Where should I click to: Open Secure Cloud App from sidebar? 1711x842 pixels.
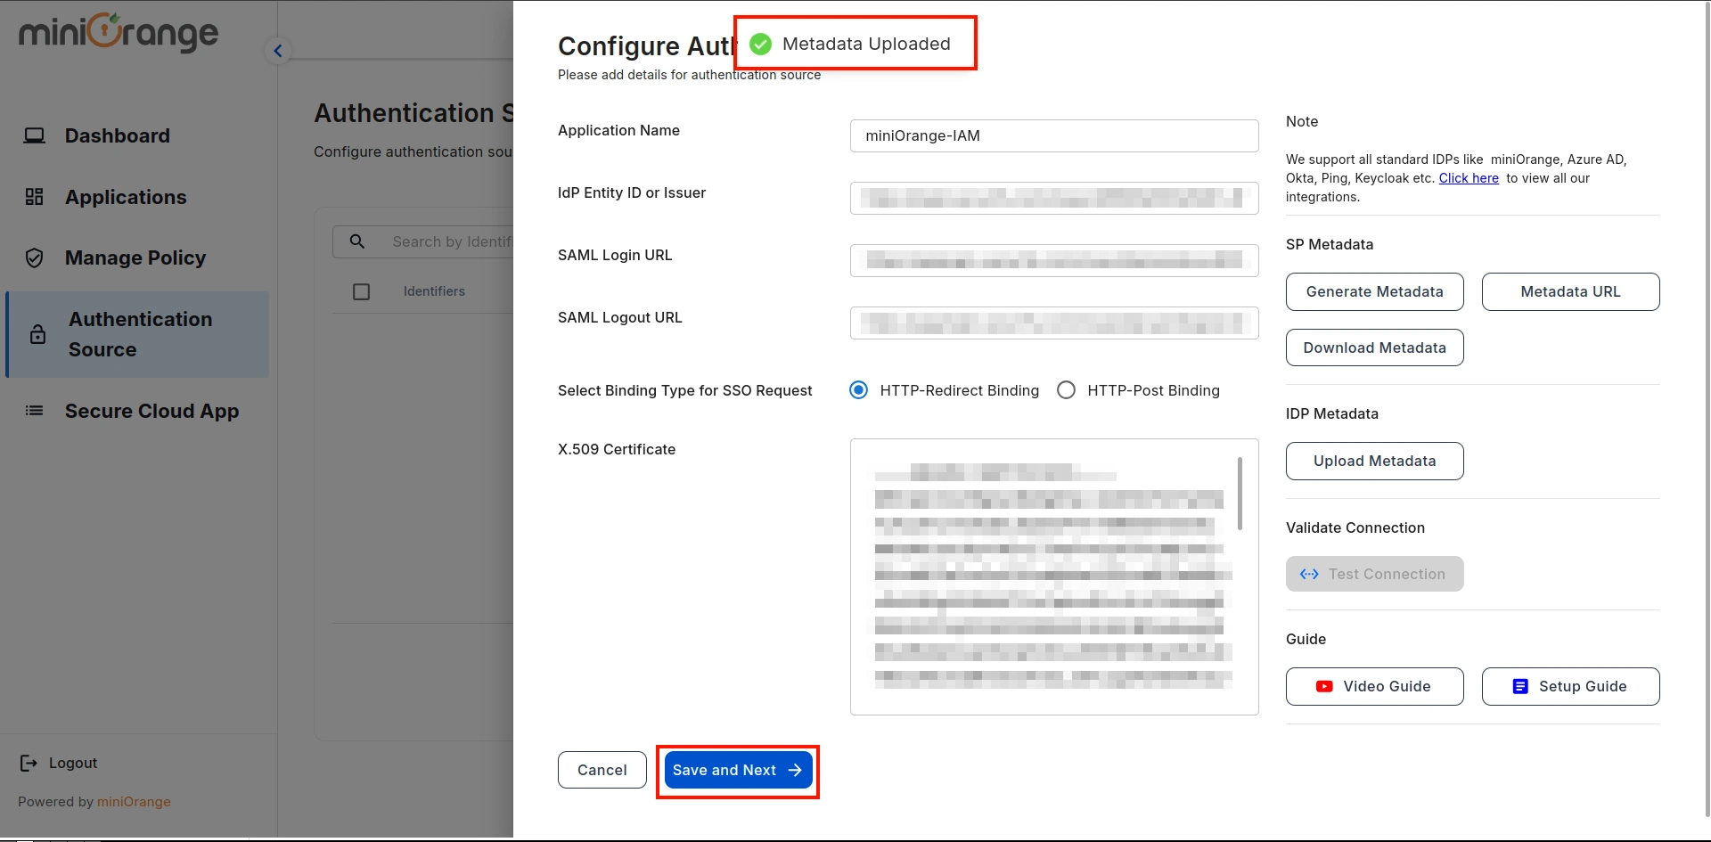[35, 411]
